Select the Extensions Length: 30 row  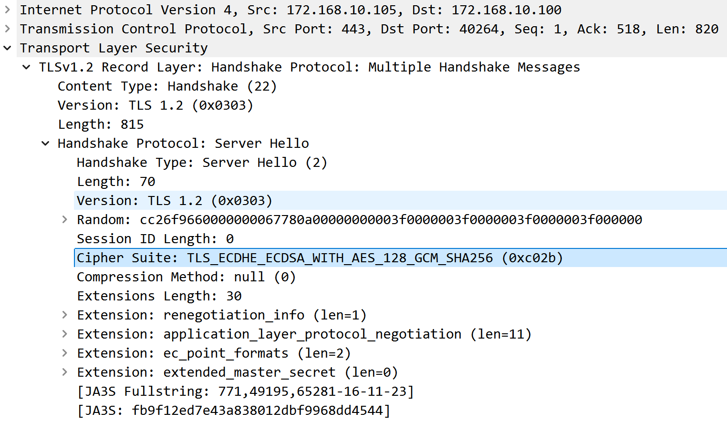click(x=159, y=296)
